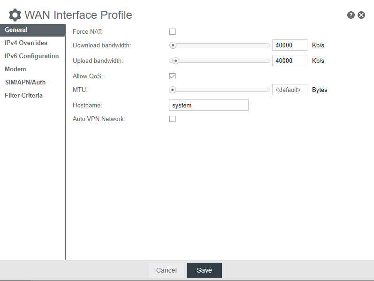Screen dimensions: 374x281
Task: Close the WAN Interface Profile dialog
Action: tap(361, 15)
